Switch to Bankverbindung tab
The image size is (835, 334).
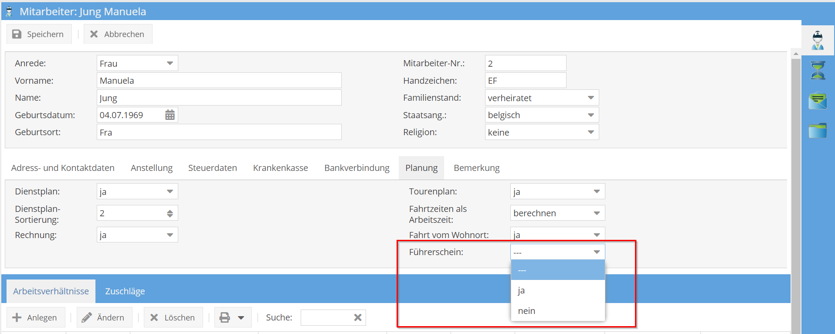(x=357, y=168)
